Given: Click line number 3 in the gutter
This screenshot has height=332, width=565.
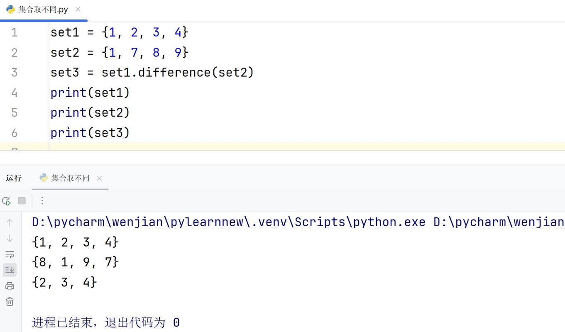Looking at the screenshot, I should (14, 72).
